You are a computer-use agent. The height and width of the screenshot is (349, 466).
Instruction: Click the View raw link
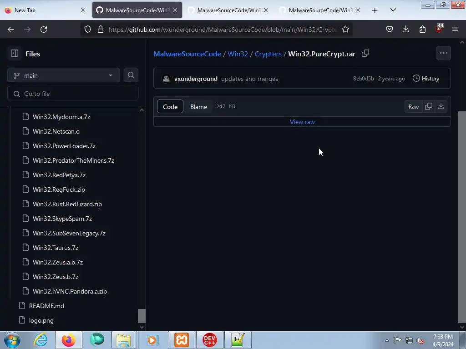tap(302, 122)
